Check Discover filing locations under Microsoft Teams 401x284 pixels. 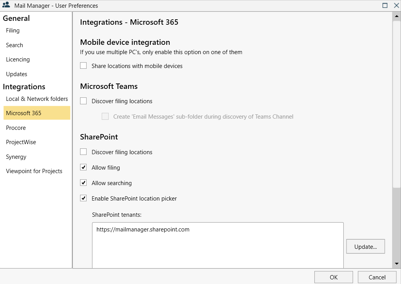click(x=83, y=101)
